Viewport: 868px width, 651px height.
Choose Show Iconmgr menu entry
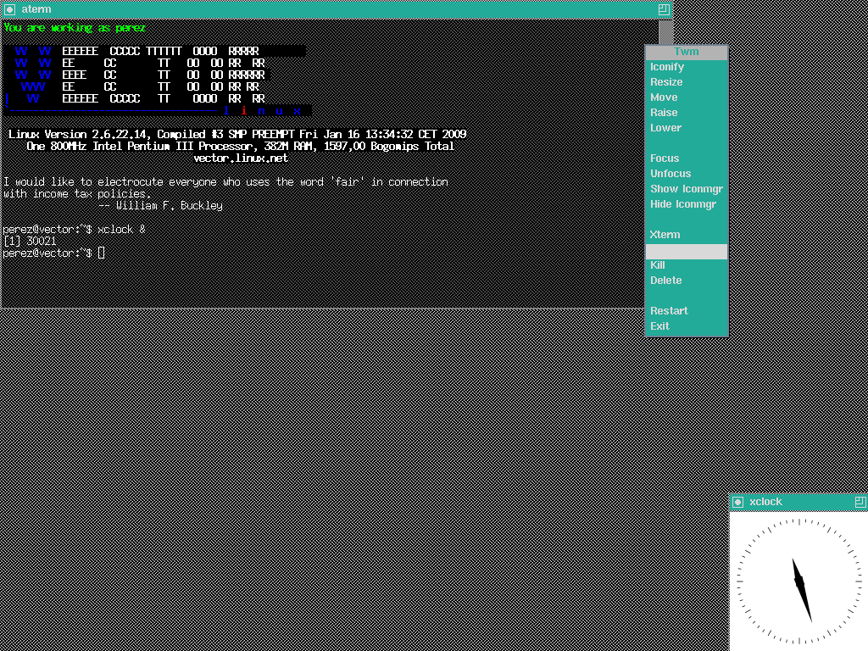(x=687, y=189)
